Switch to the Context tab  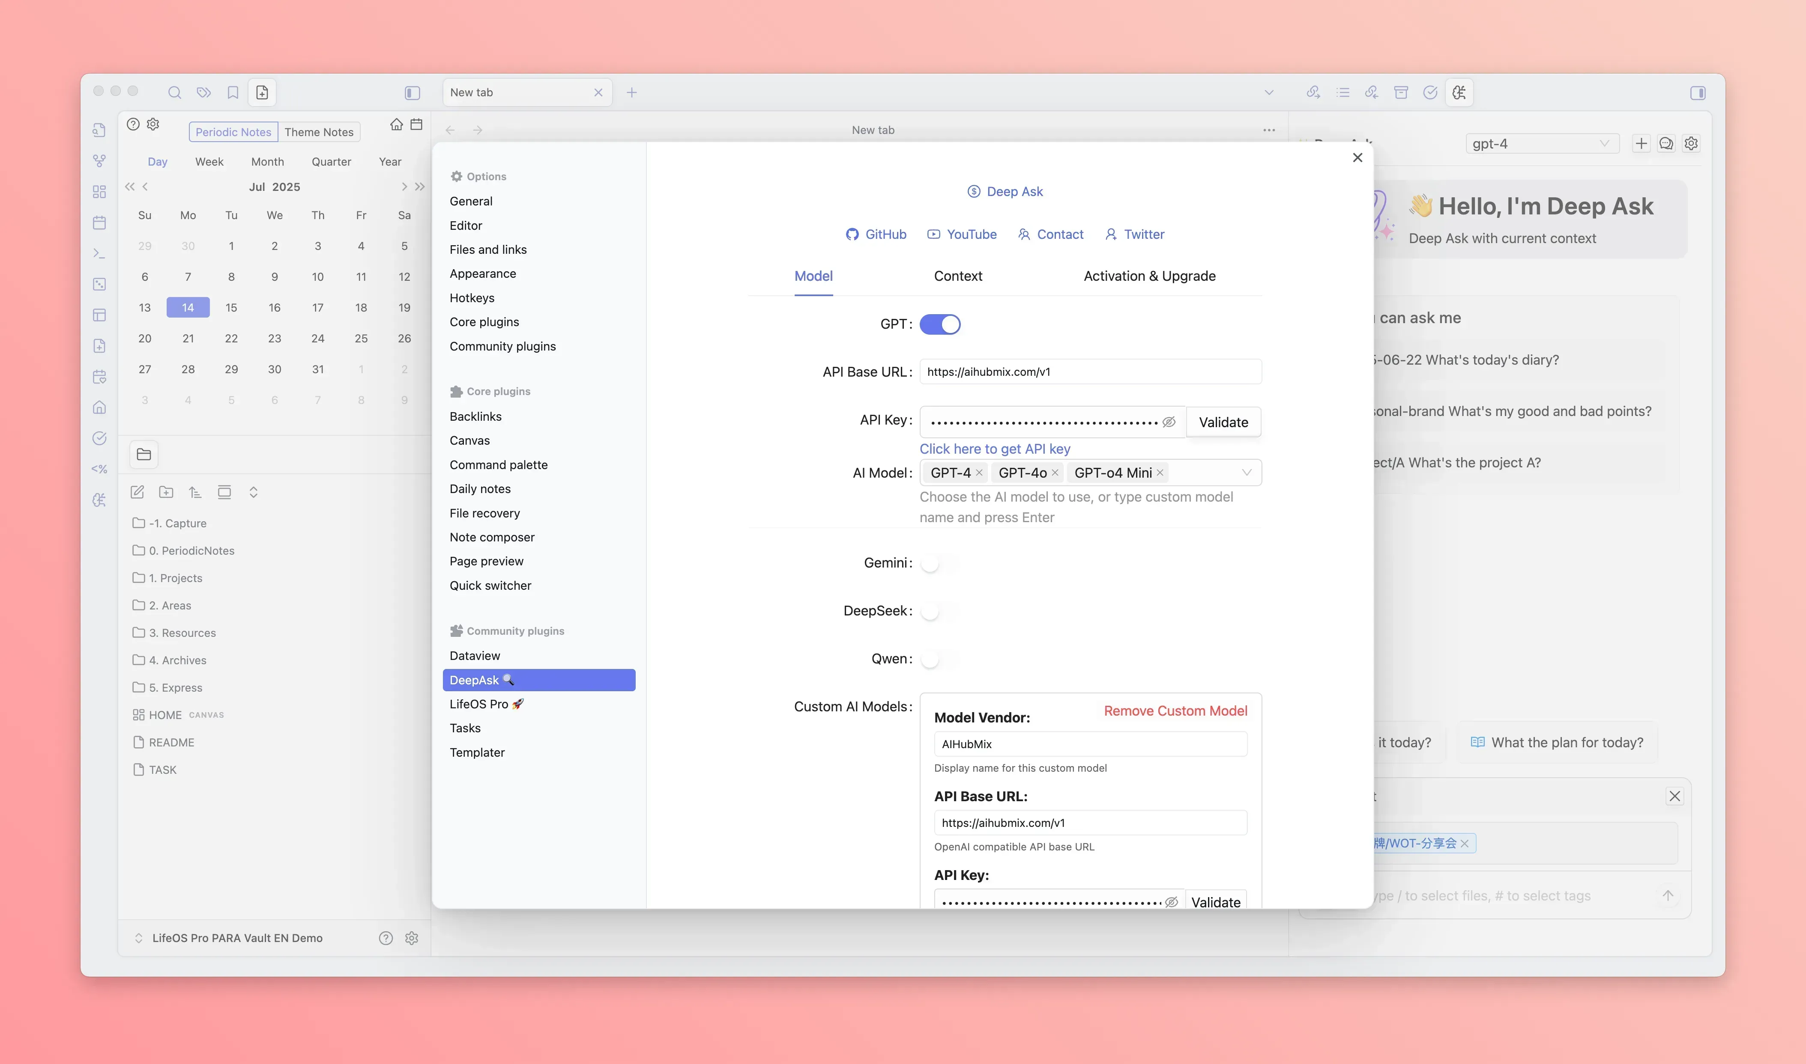(x=958, y=276)
